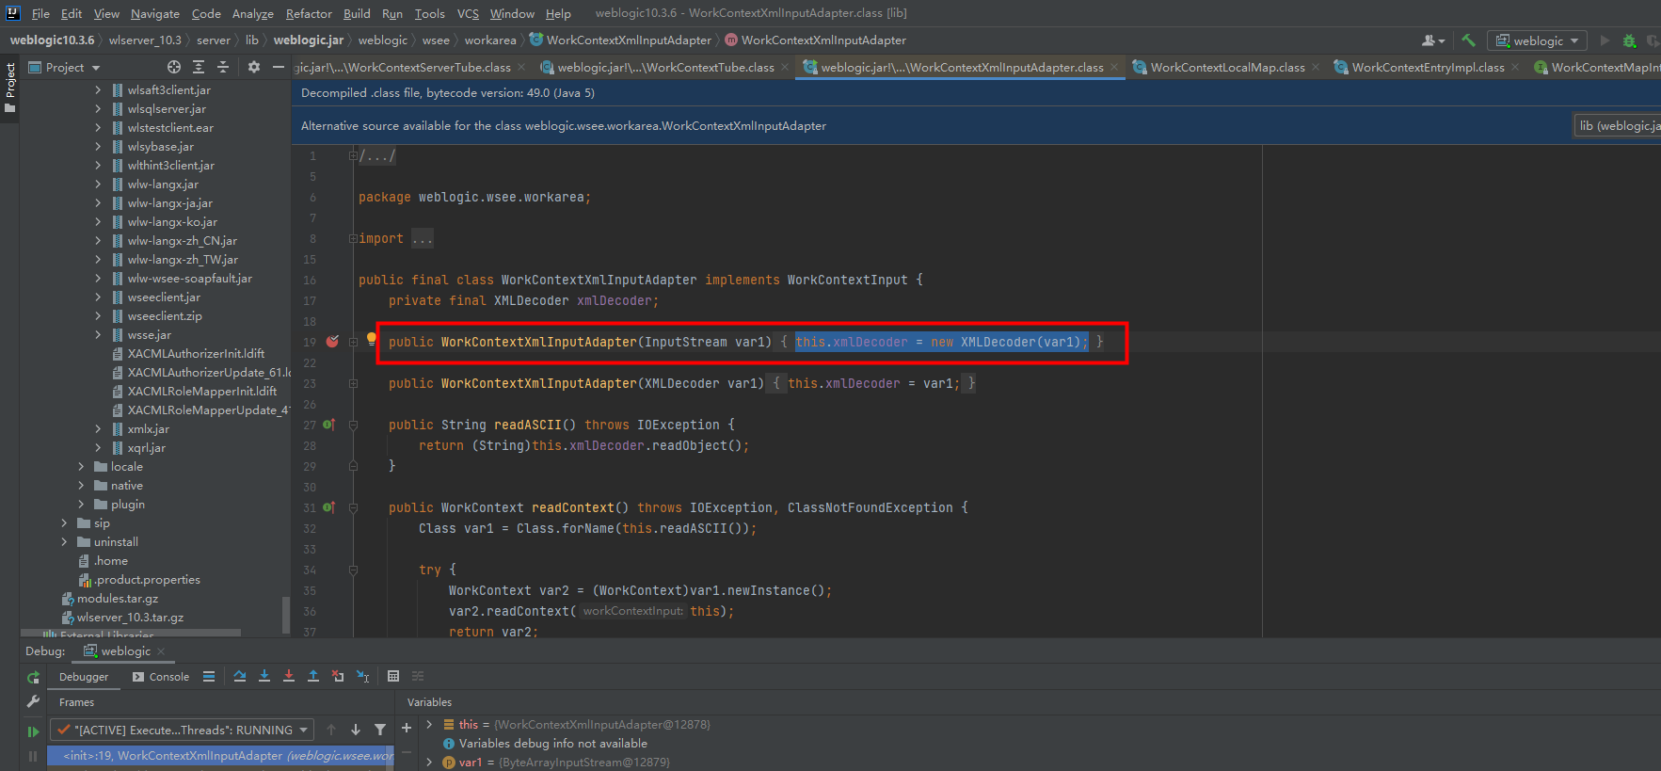Click the Project tool window side tab
This screenshot has height=771, width=1661.
[x=10, y=87]
